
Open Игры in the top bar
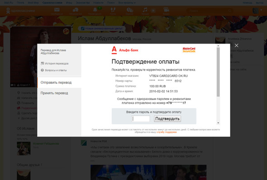pyautogui.click(x=69, y=3)
